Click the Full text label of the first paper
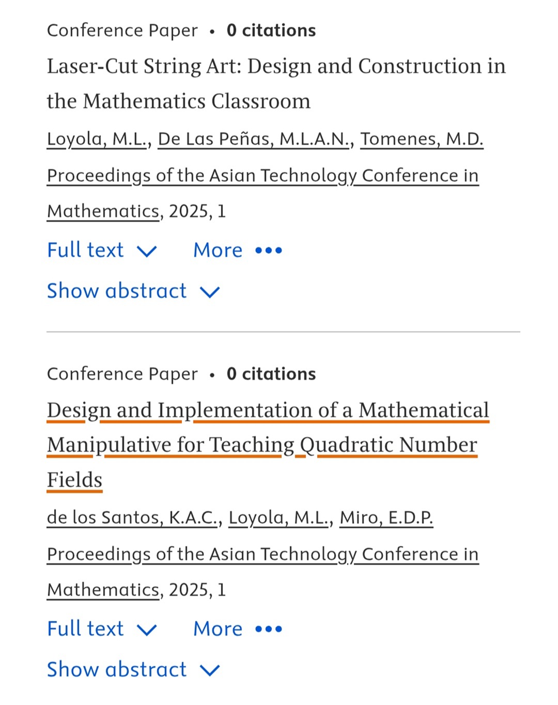 [85, 250]
